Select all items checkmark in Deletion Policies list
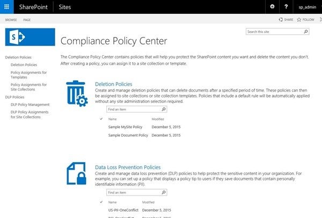Image resolution: width=322 pixels, height=218 pixels. tap(101, 119)
